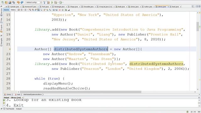Toggle Rectangular Selection icon

tap(41, 10)
